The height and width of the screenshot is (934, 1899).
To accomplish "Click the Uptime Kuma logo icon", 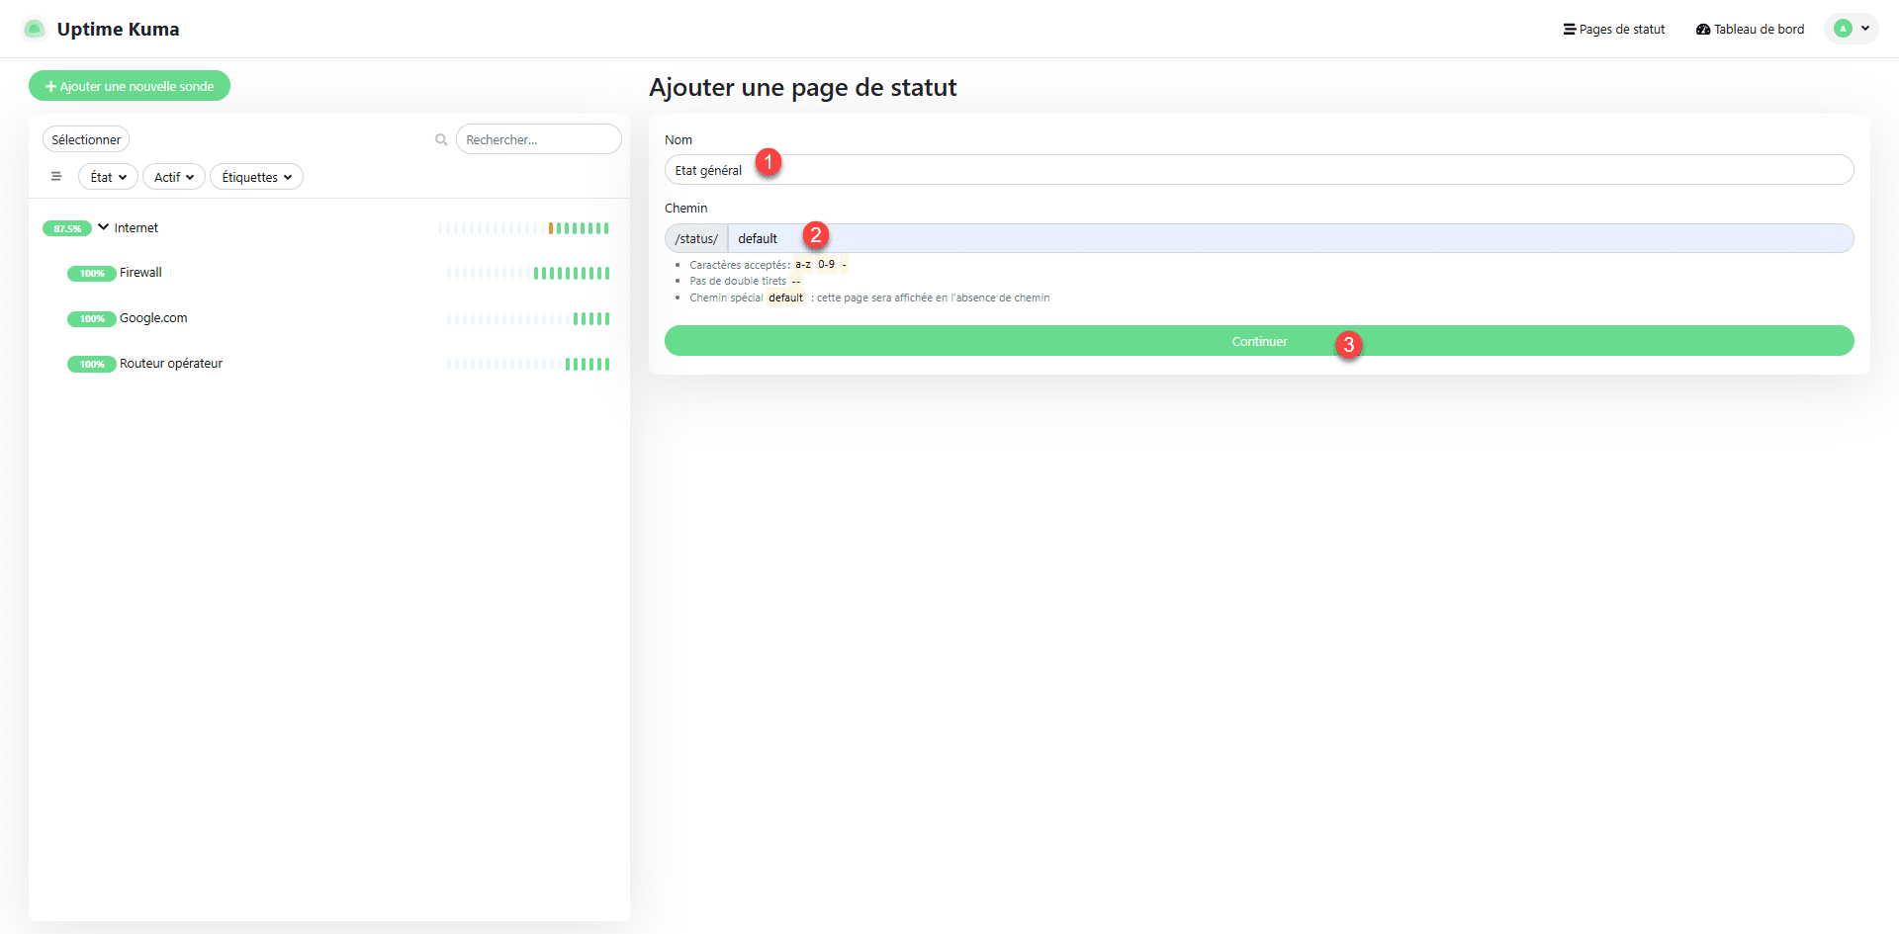I will pyautogui.click(x=34, y=29).
